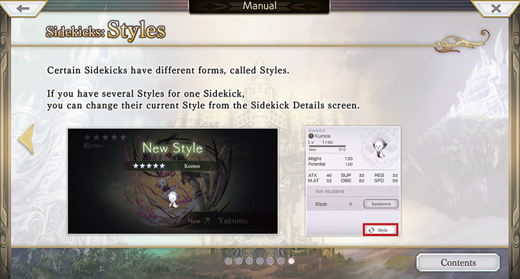Click the five-star rating in New Style image

coord(149,166)
